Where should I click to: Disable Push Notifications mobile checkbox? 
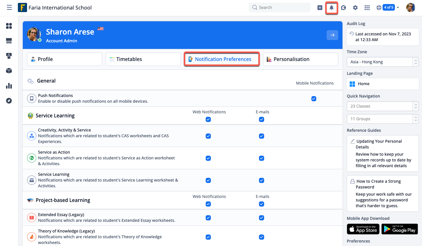[x=314, y=99]
